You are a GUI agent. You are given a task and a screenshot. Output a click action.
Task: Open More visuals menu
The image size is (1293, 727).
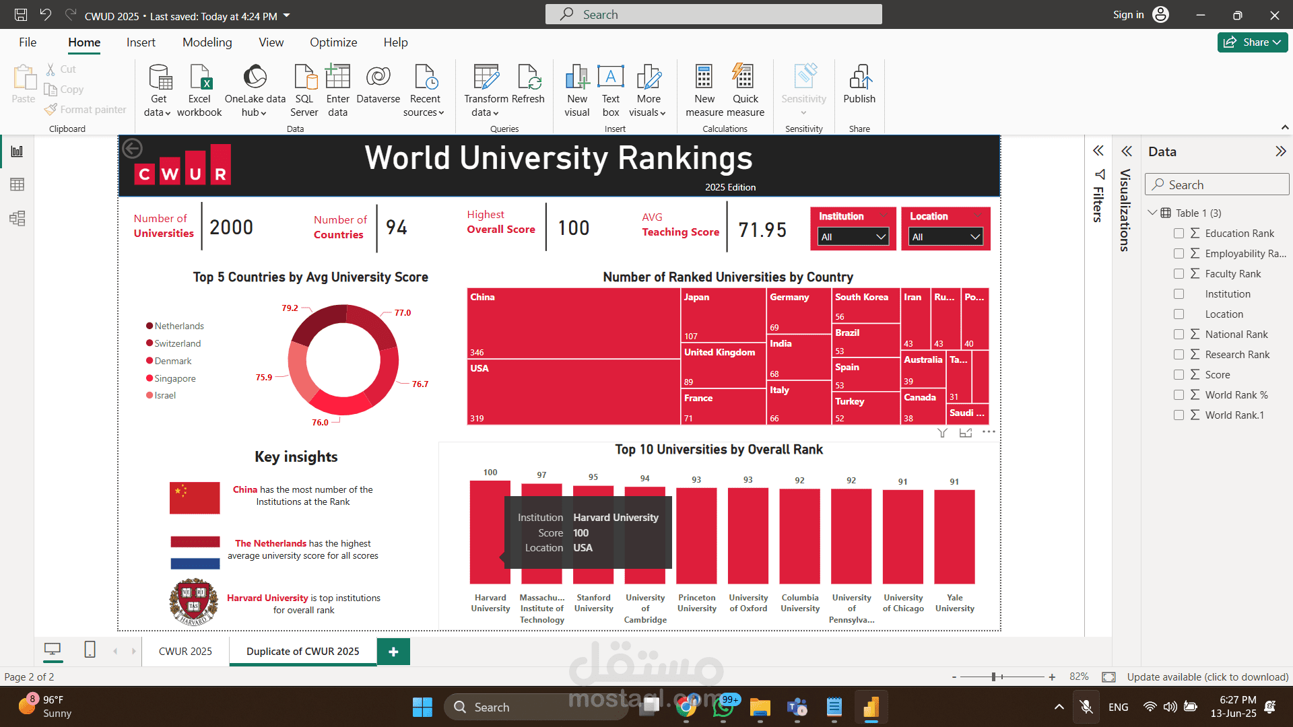point(649,91)
